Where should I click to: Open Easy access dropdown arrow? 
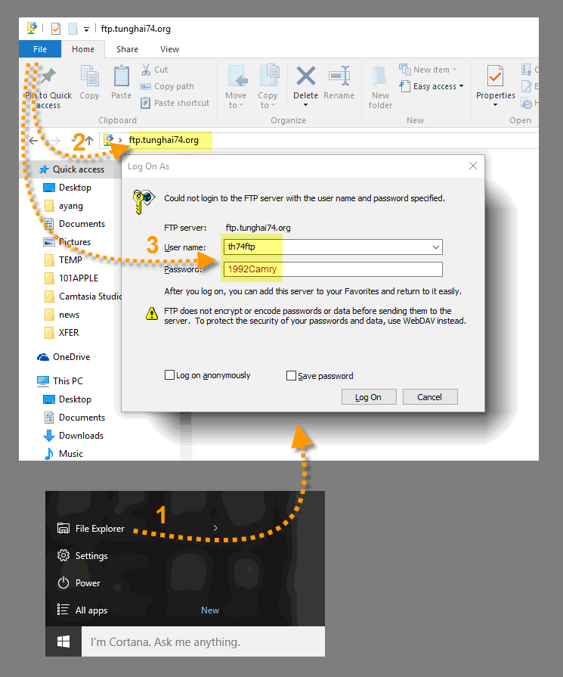click(461, 86)
